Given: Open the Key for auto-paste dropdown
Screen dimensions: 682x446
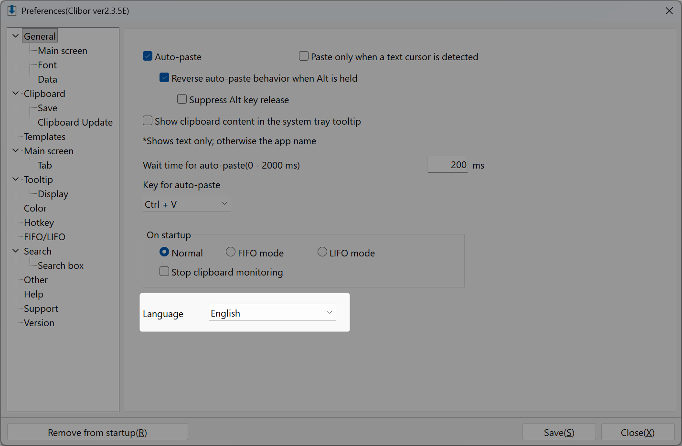Looking at the screenshot, I should 187,204.
